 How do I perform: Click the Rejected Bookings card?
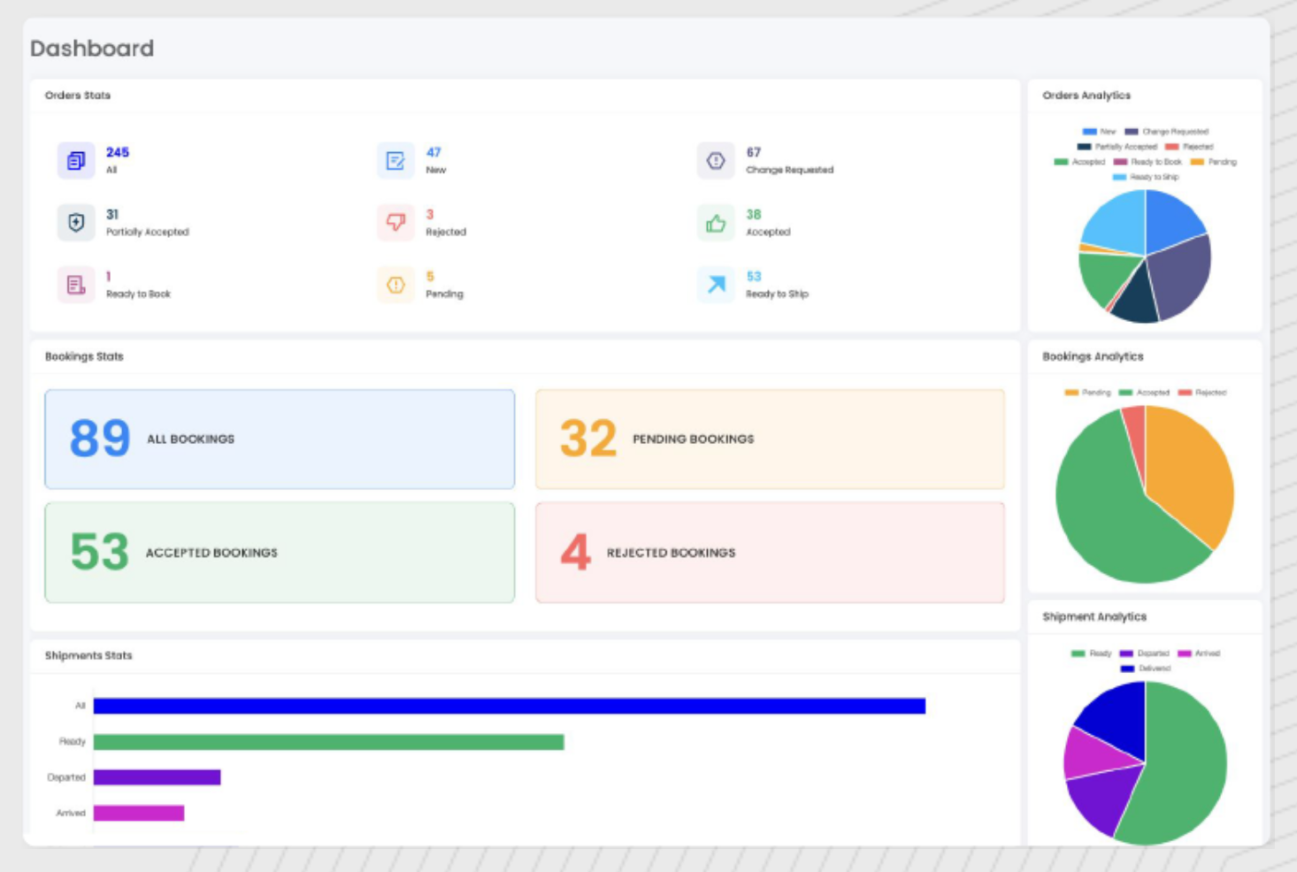pos(770,553)
